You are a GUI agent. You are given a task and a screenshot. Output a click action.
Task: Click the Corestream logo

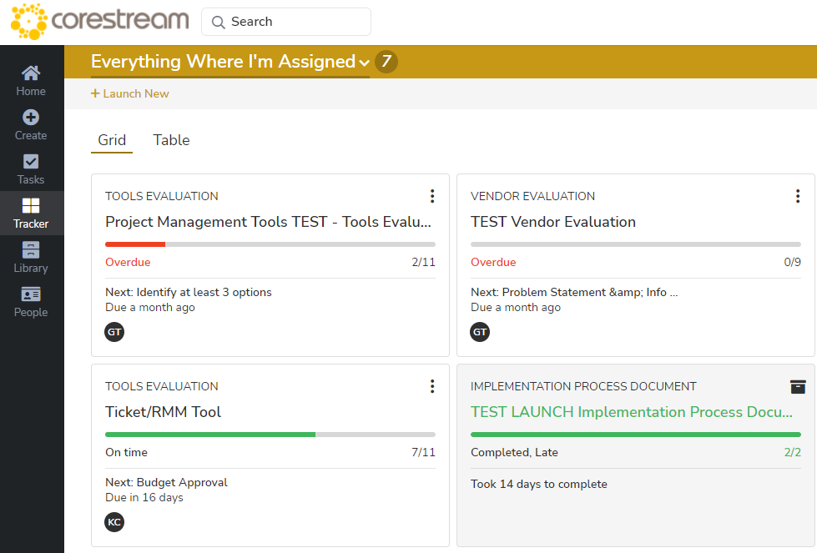[x=98, y=21]
